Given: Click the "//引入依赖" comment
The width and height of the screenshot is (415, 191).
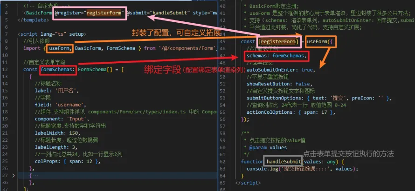Looking at the screenshot, I should [36, 41].
